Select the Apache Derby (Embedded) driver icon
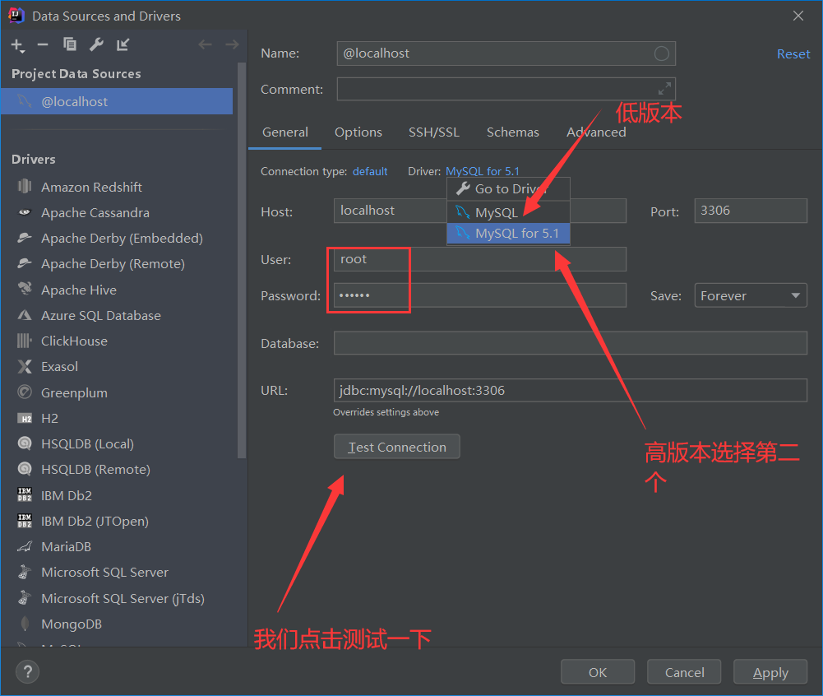Viewport: 823px width, 696px height. (25, 238)
